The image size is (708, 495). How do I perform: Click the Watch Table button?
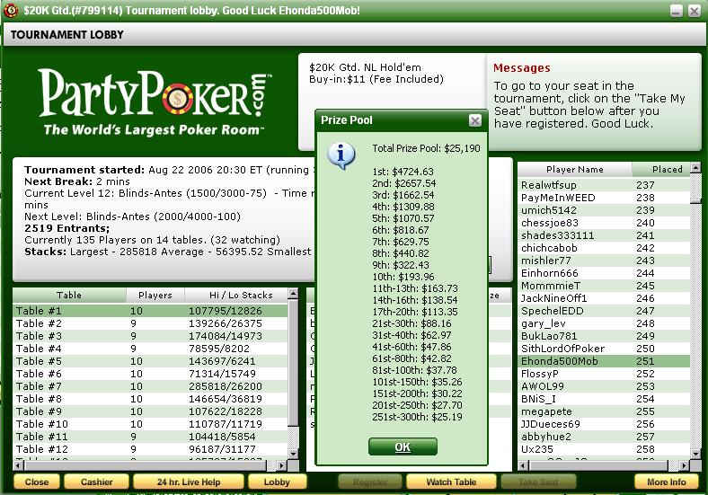click(451, 482)
